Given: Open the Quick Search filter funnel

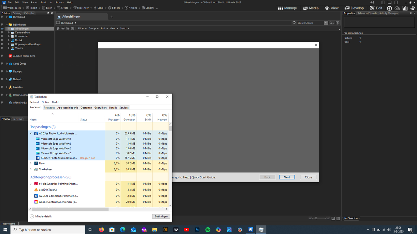Looking at the screenshot, I should pyautogui.click(x=338, y=23).
